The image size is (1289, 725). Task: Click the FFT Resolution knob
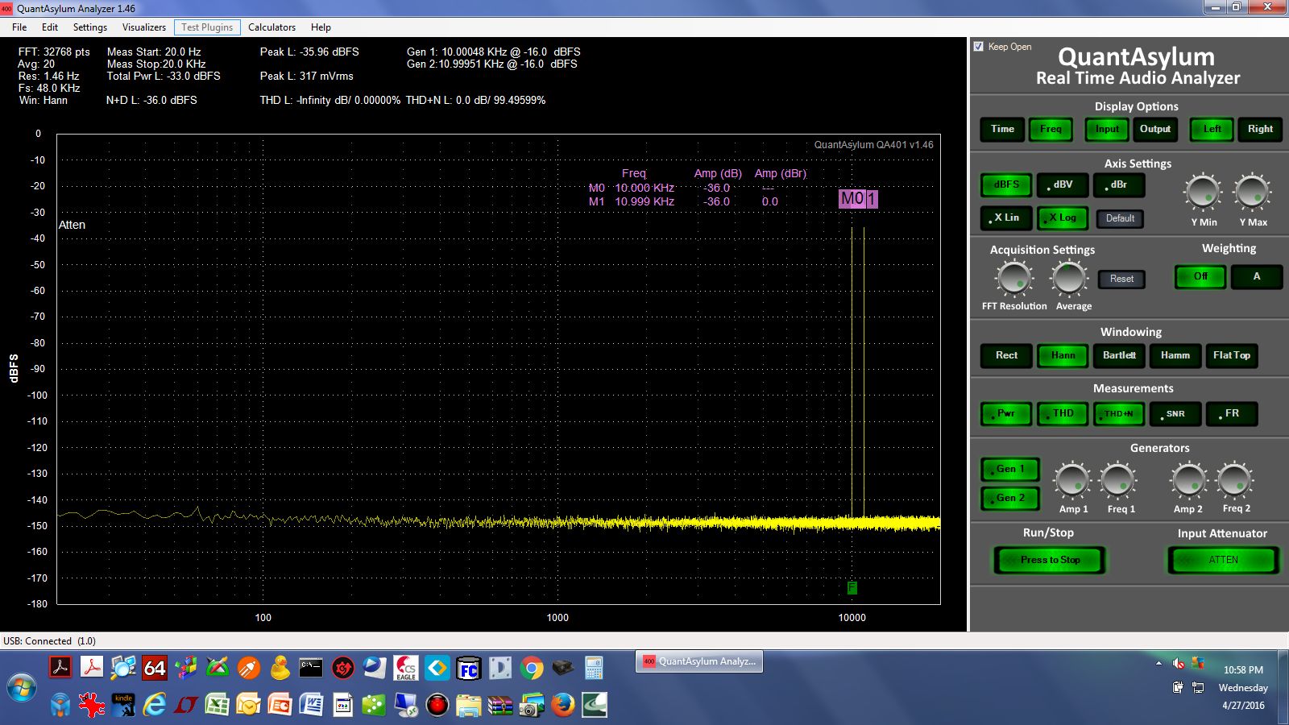click(x=1013, y=280)
